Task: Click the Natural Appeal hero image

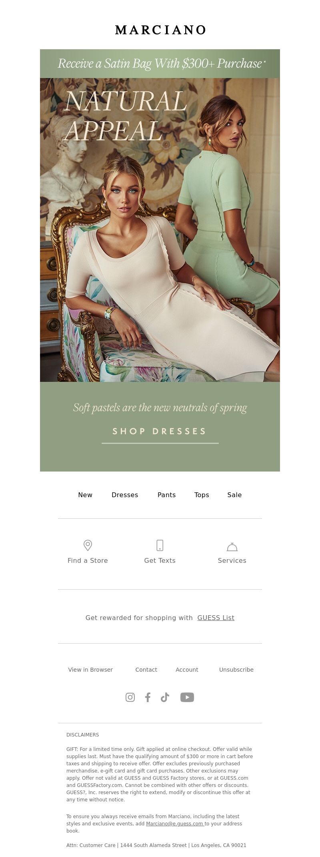Action: (x=160, y=230)
